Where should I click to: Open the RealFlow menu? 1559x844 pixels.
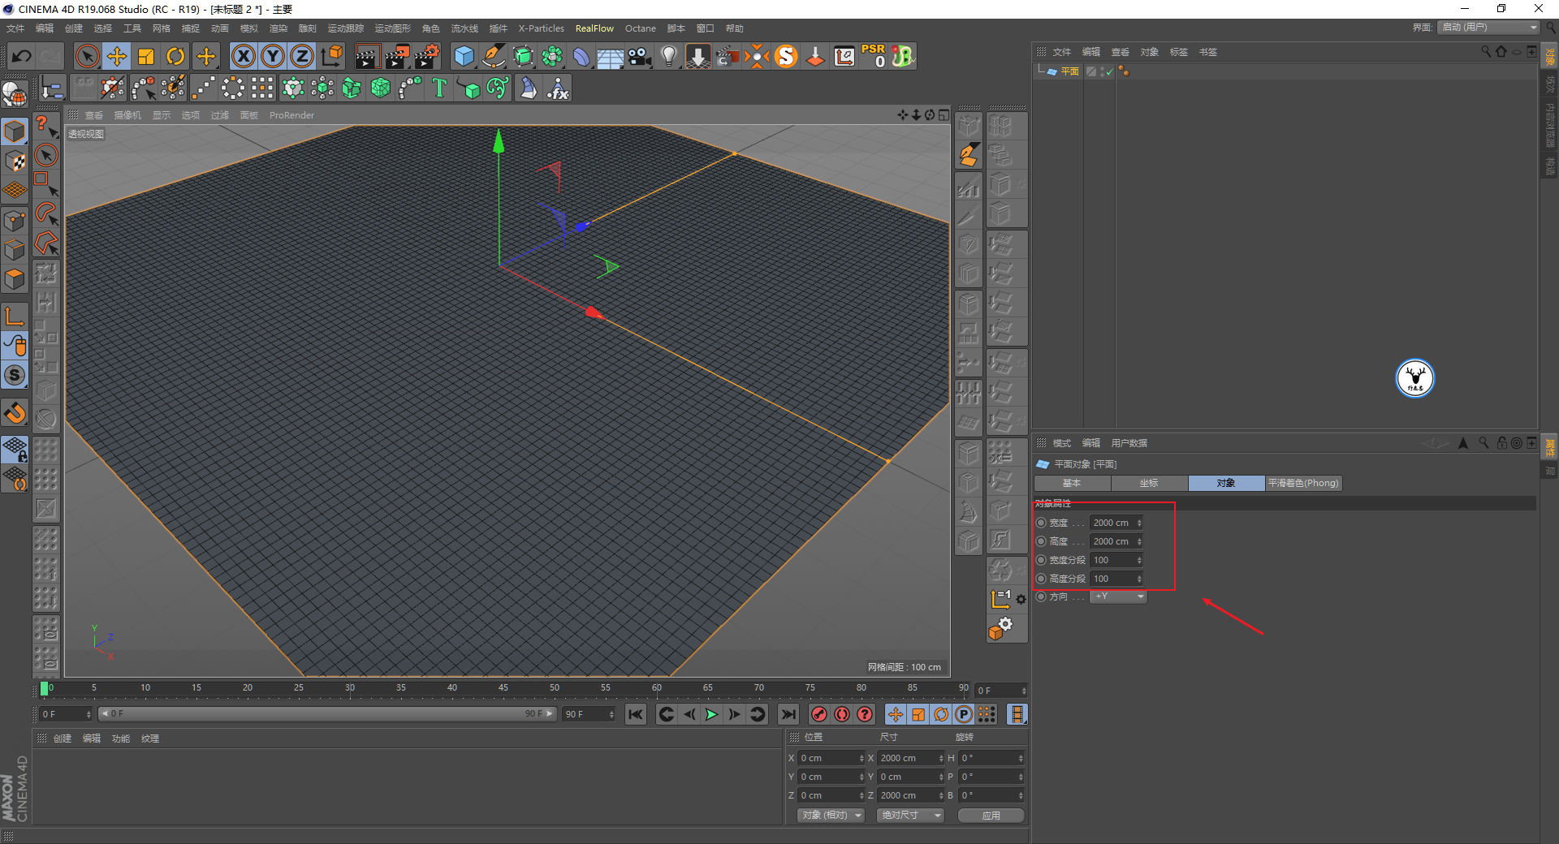tap(594, 28)
